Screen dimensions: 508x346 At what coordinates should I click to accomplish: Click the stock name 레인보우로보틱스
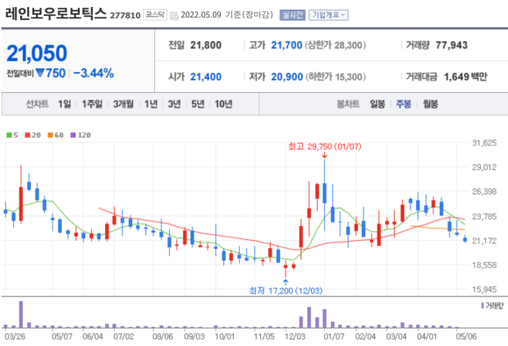pos(55,14)
